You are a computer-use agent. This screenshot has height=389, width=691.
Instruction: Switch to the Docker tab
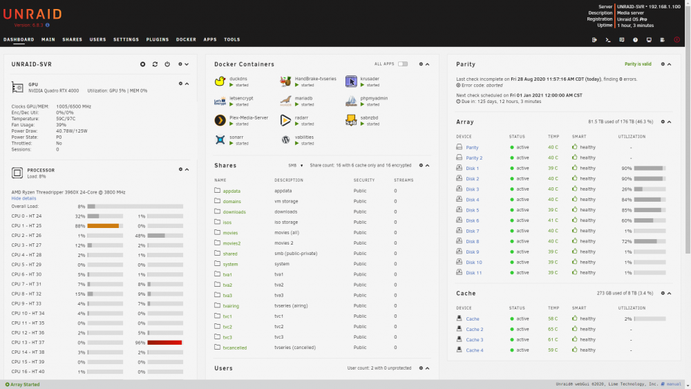pyautogui.click(x=186, y=39)
